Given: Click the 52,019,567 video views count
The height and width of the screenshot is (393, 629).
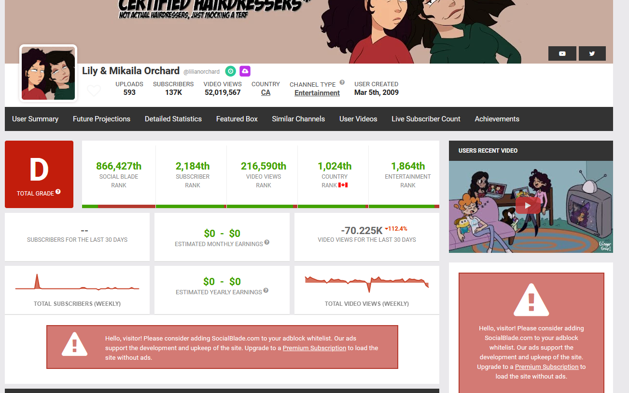Looking at the screenshot, I should (x=223, y=92).
